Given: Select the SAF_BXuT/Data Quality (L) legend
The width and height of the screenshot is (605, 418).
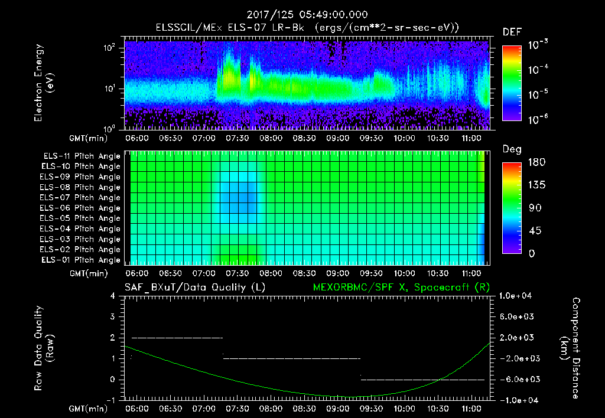Looking at the screenshot, I should click(x=195, y=288).
